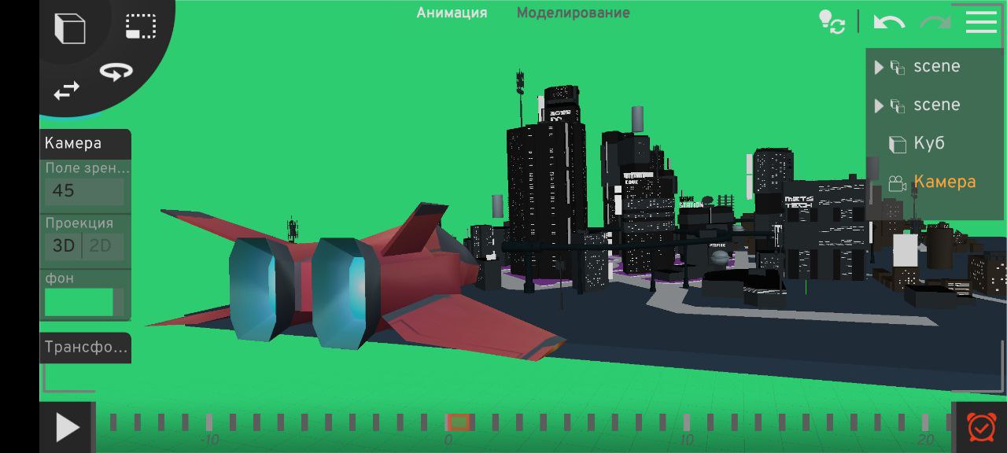Click the фон background color swatch
Image resolution: width=1007 pixels, height=453 pixels.
[x=79, y=301]
